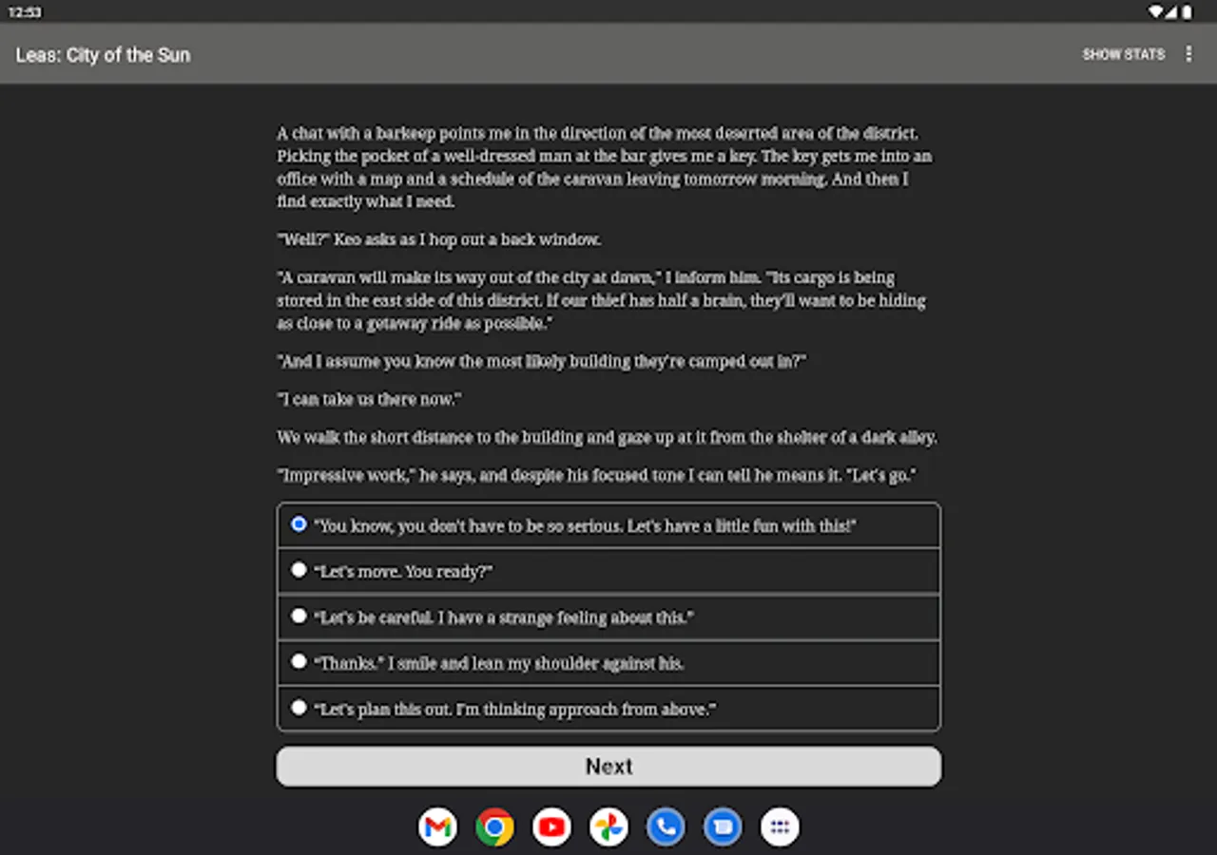Open the three-dot overflow menu
Image resolution: width=1217 pixels, height=855 pixels.
coord(1188,54)
